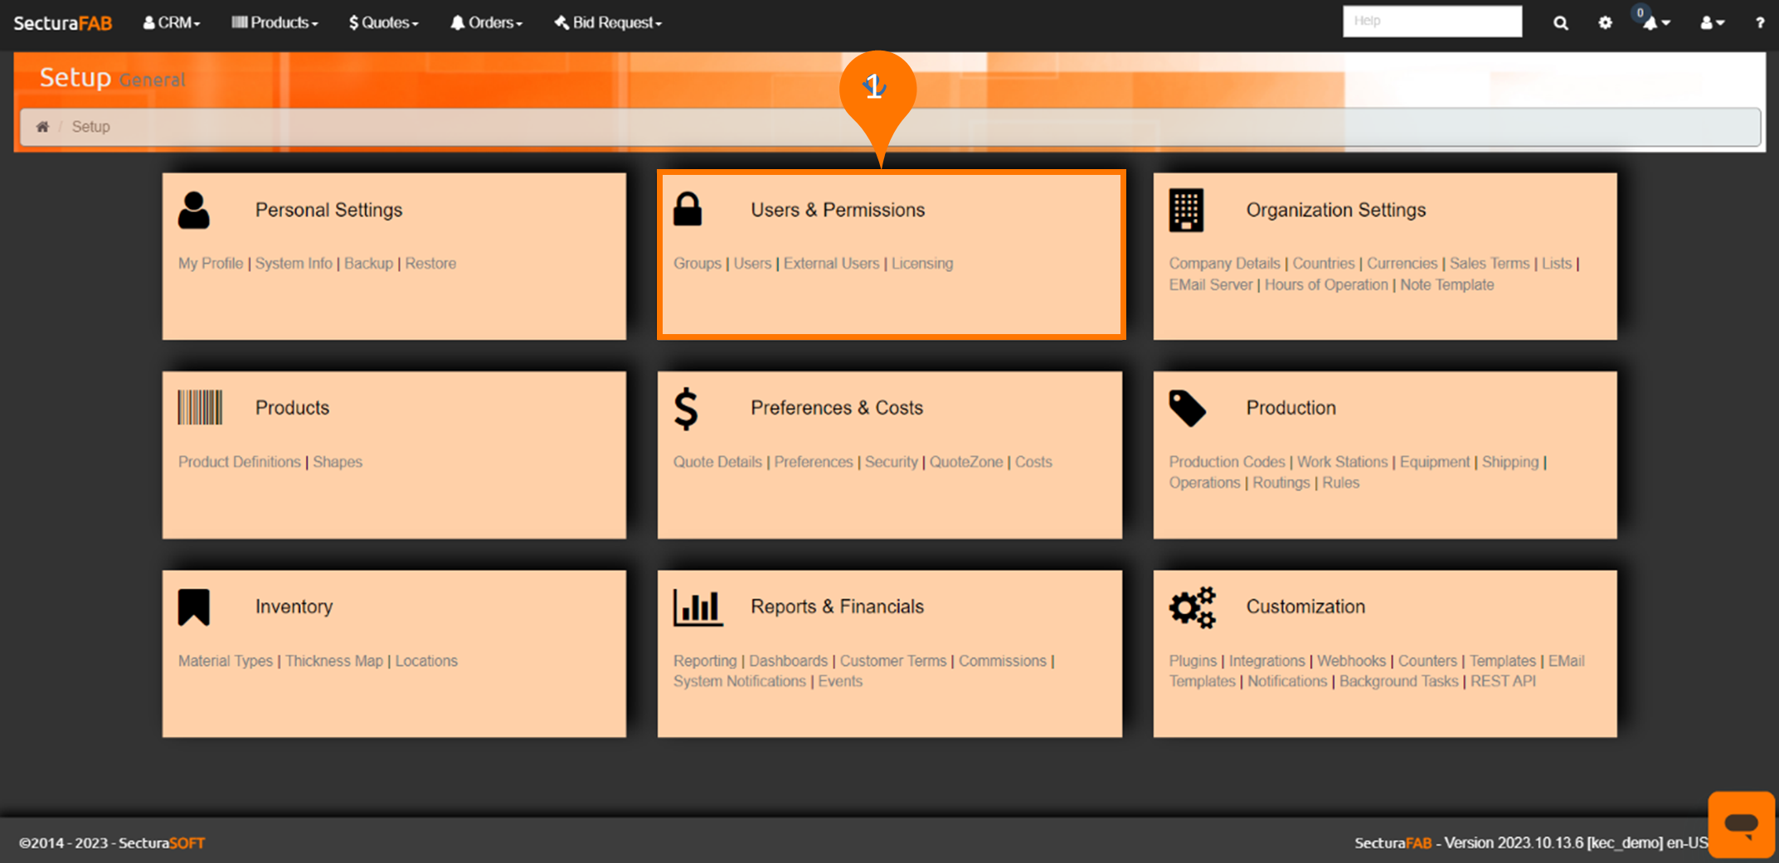Open the Licensing link

tap(922, 264)
